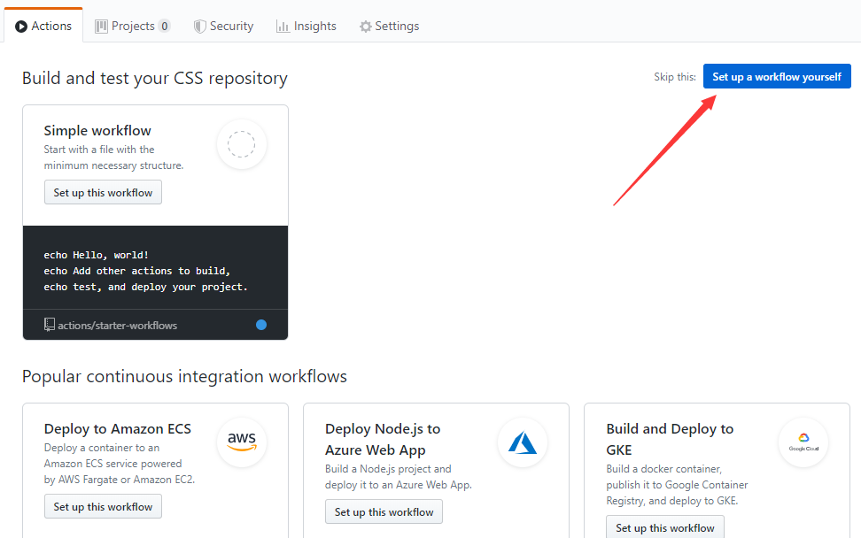Click the Build and Deploy to GKE title
Image resolution: width=861 pixels, height=538 pixels.
(670, 439)
